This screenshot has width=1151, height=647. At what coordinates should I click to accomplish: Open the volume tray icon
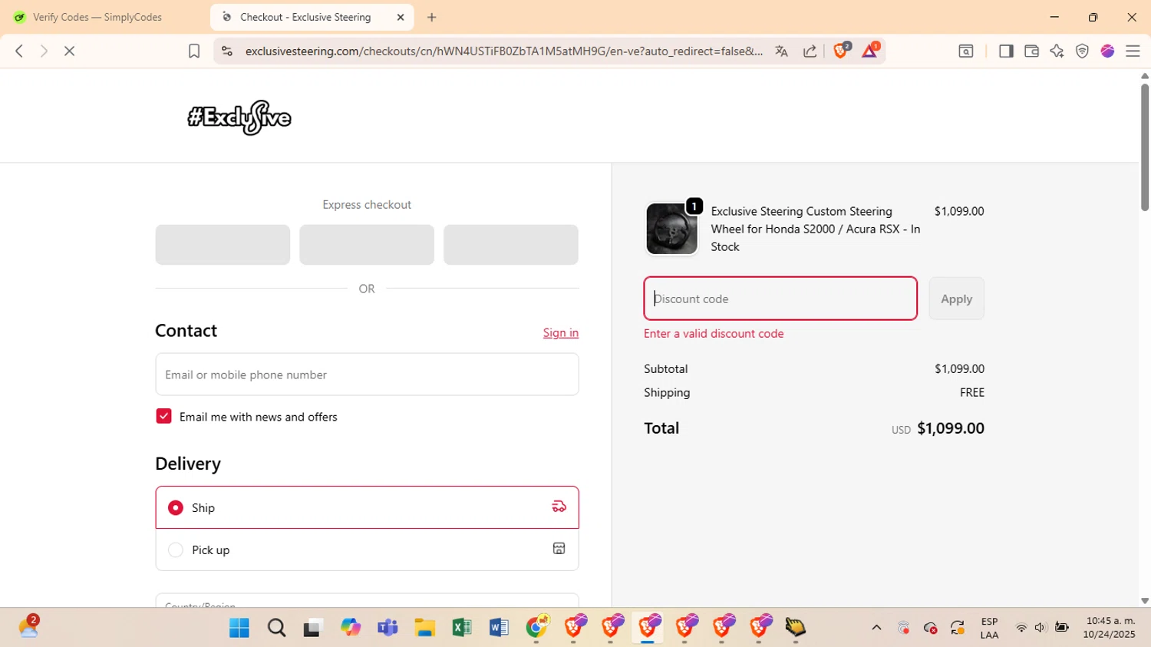(1041, 628)
